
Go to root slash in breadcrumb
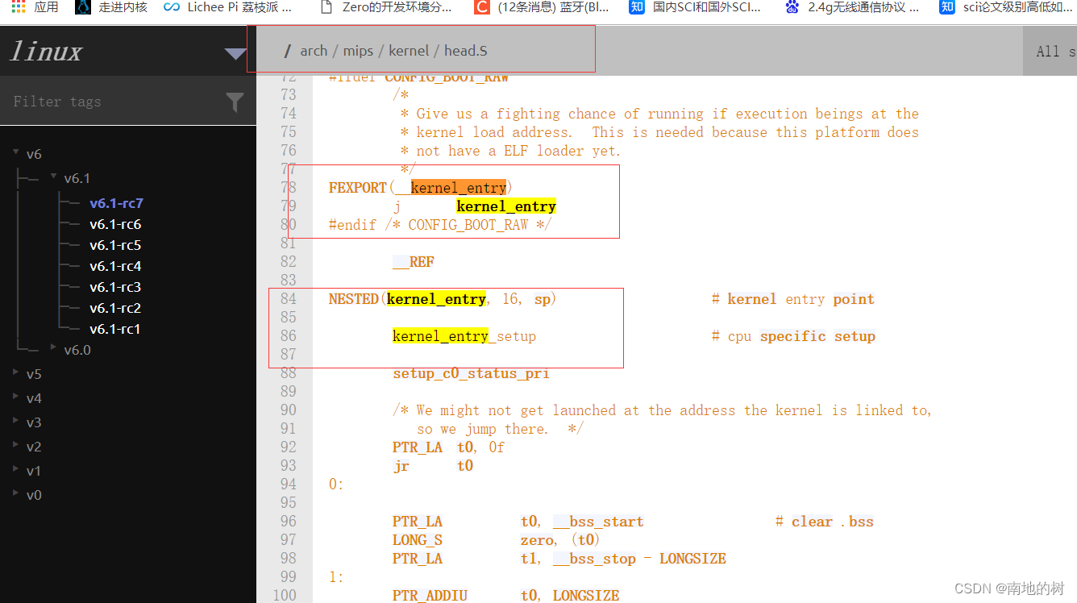click(x=287, y=51)
